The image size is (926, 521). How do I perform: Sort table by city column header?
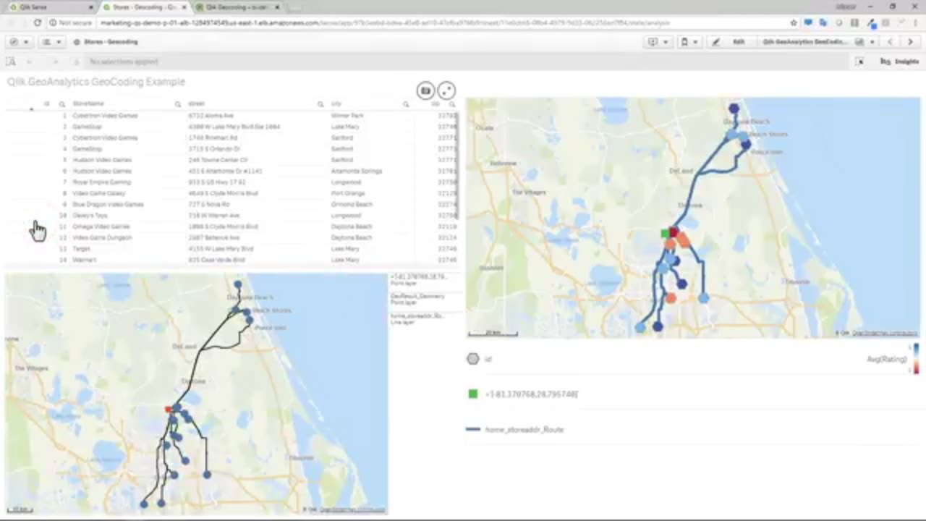tap(336, 104)
